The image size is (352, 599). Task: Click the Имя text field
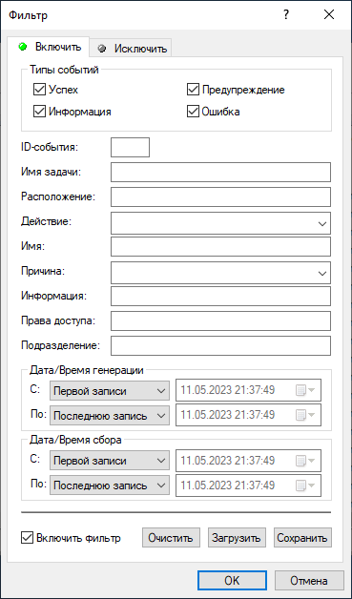(220, 246)
